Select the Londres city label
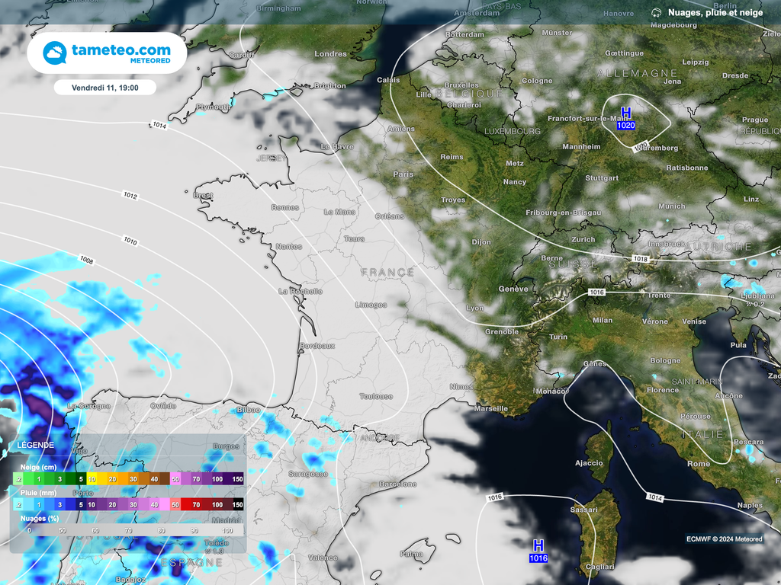The height and width of the screenshot is (585, 781). tap(330, 54)
